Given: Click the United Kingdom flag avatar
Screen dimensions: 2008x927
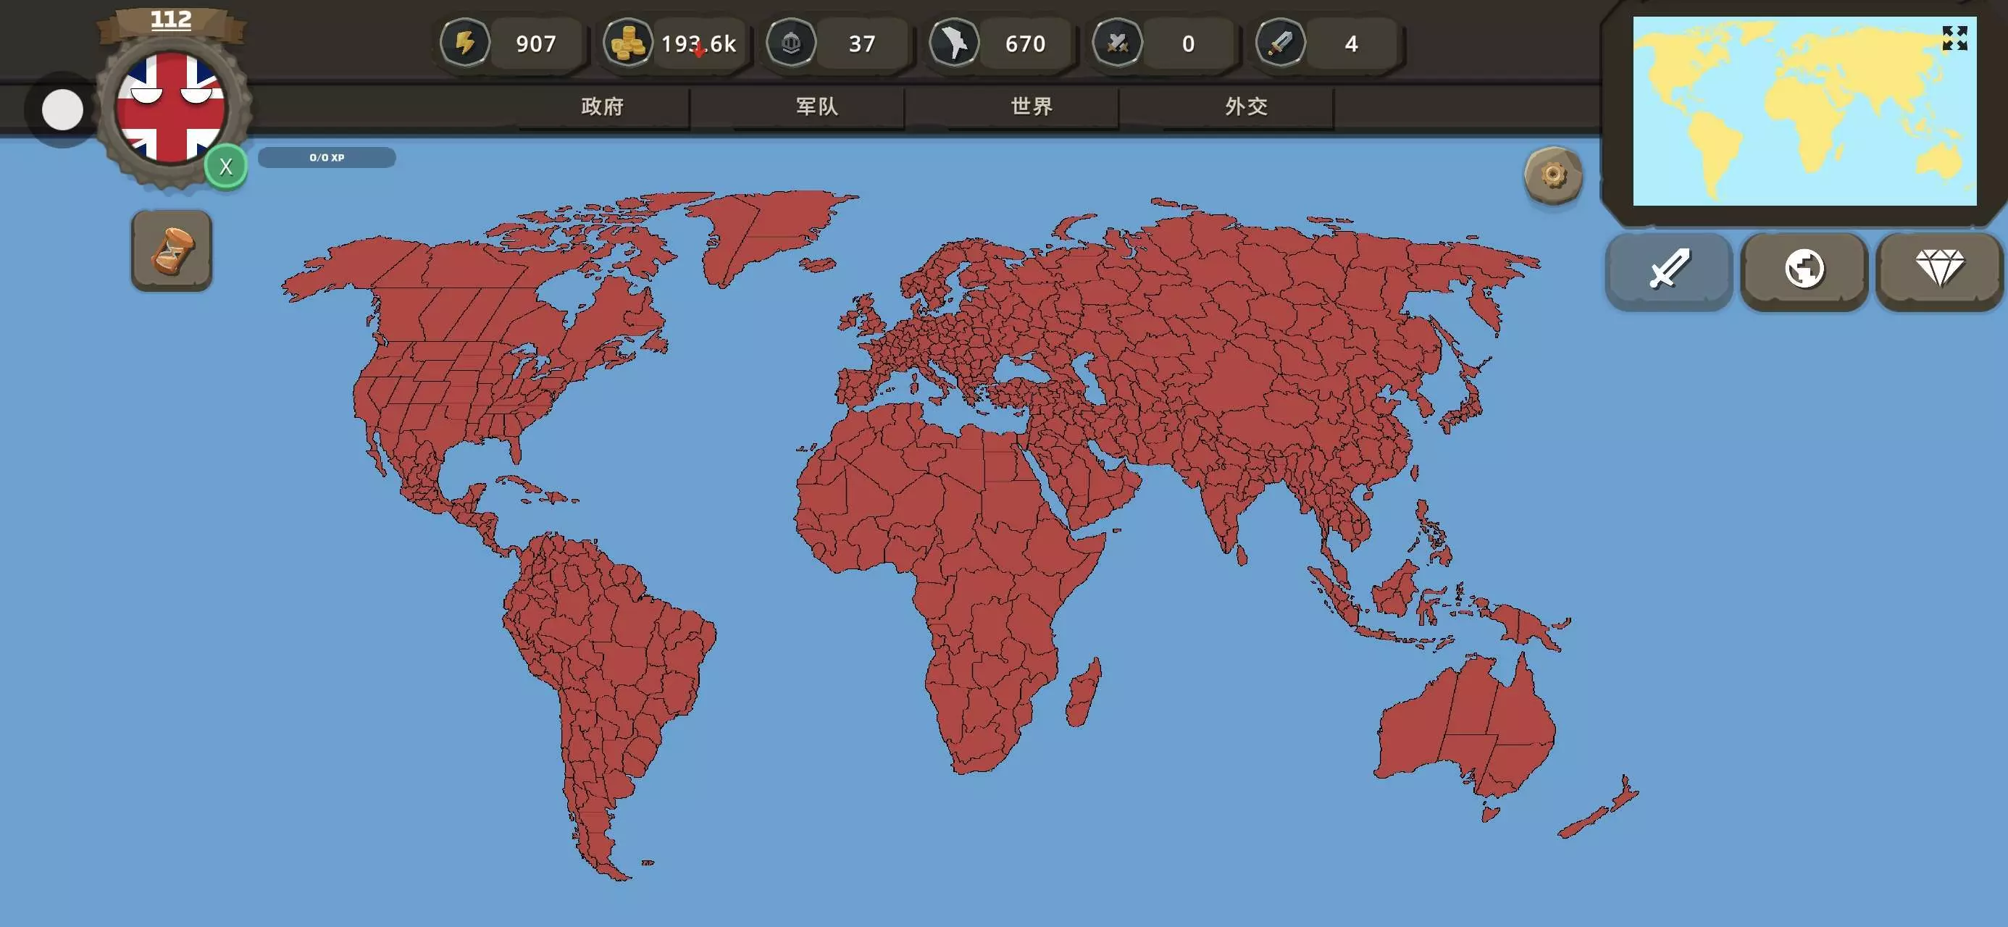Looking at the screenshot, I should click(170, 108).
